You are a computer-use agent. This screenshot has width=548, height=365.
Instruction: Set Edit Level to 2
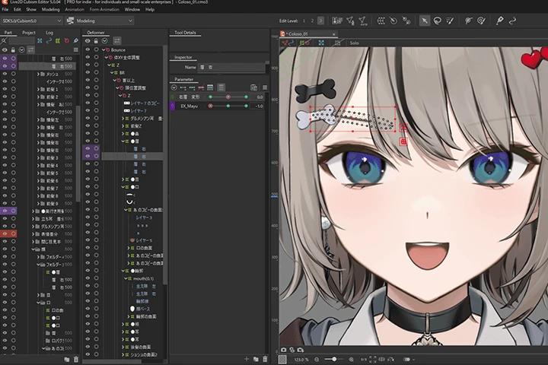pyautogui.click(x=312, y=21)
